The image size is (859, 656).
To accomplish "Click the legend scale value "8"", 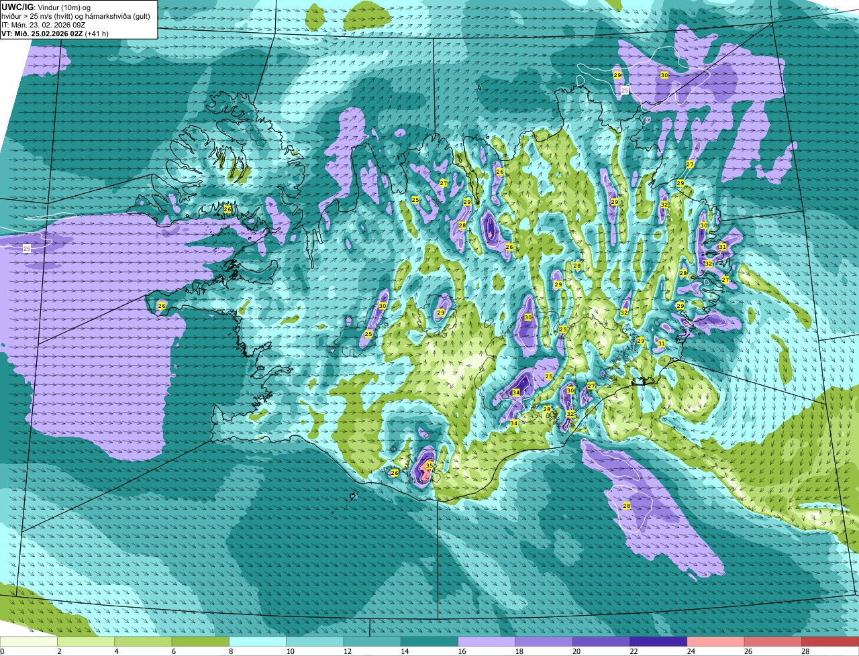I will coord(230,651).
